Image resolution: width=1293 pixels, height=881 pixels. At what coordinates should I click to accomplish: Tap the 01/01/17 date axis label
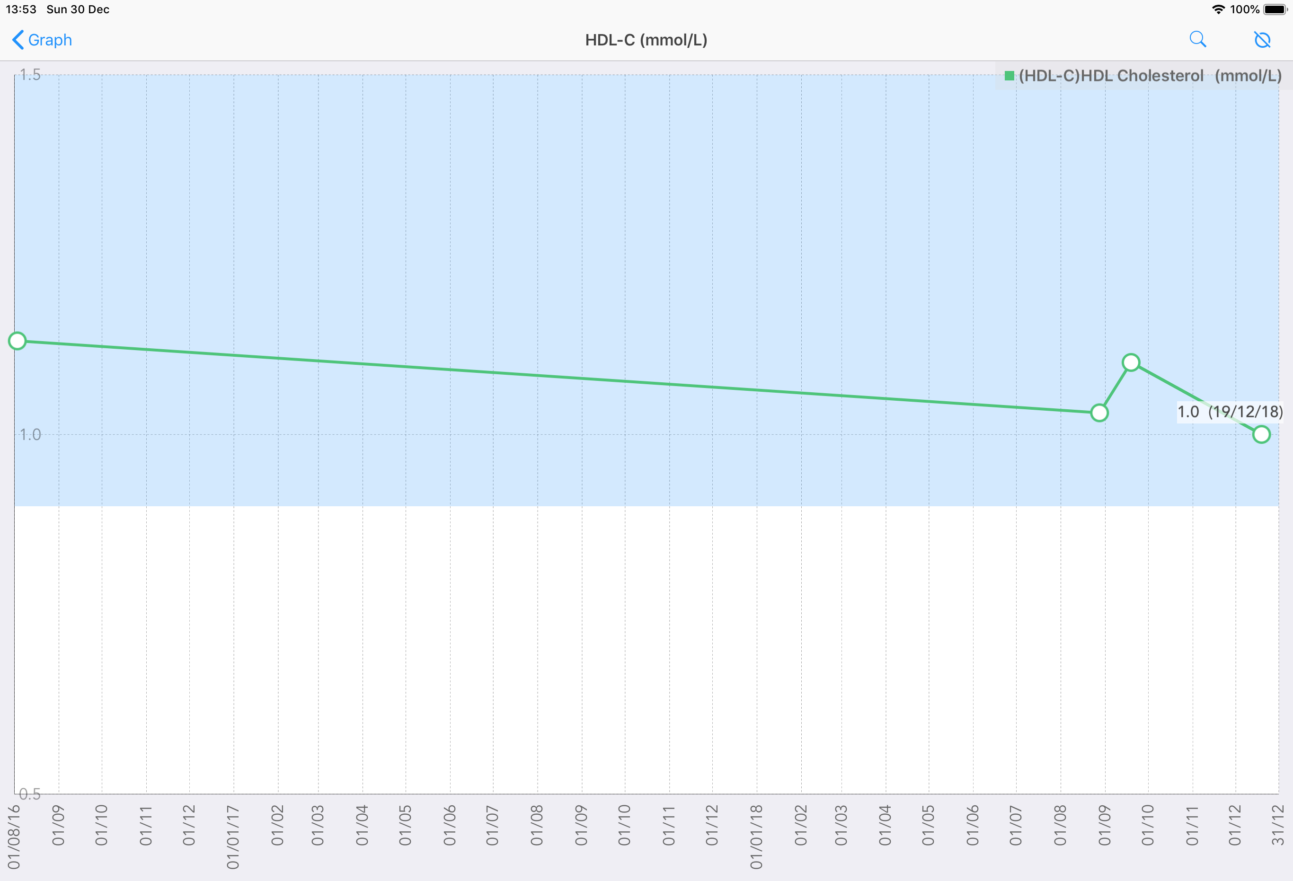point(232,837)
